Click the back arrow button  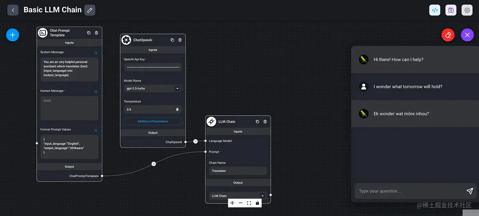click(x=13, y=10)
